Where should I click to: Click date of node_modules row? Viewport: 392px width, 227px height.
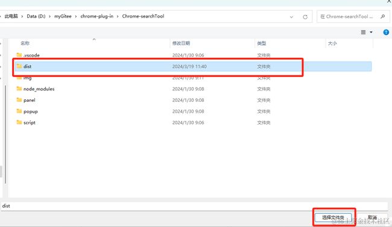click(188, 89)
